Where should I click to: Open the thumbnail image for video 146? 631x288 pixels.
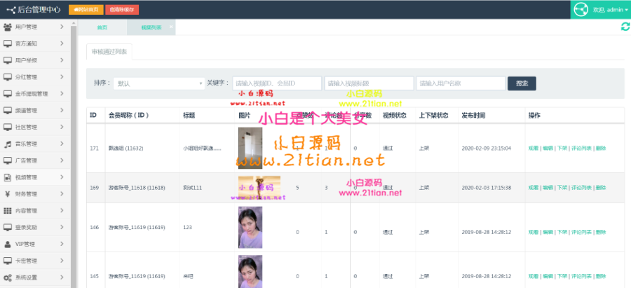point(250,227)
